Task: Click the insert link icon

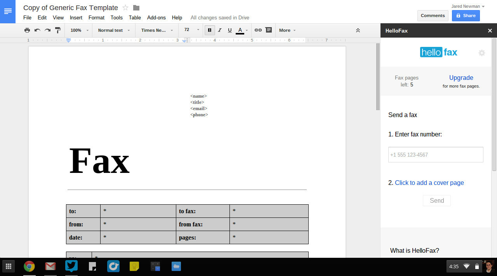Action: coord(258,30)
